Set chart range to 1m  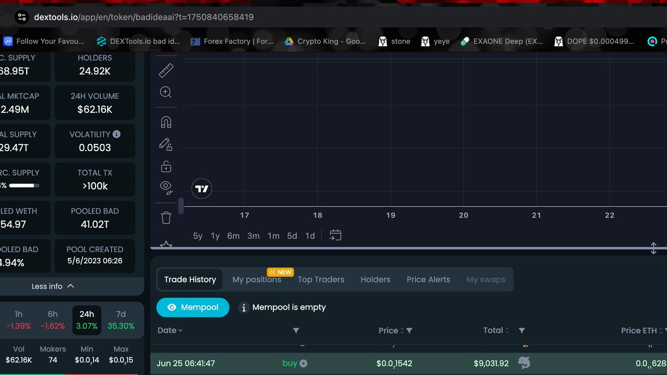click(x=273, y=236)
